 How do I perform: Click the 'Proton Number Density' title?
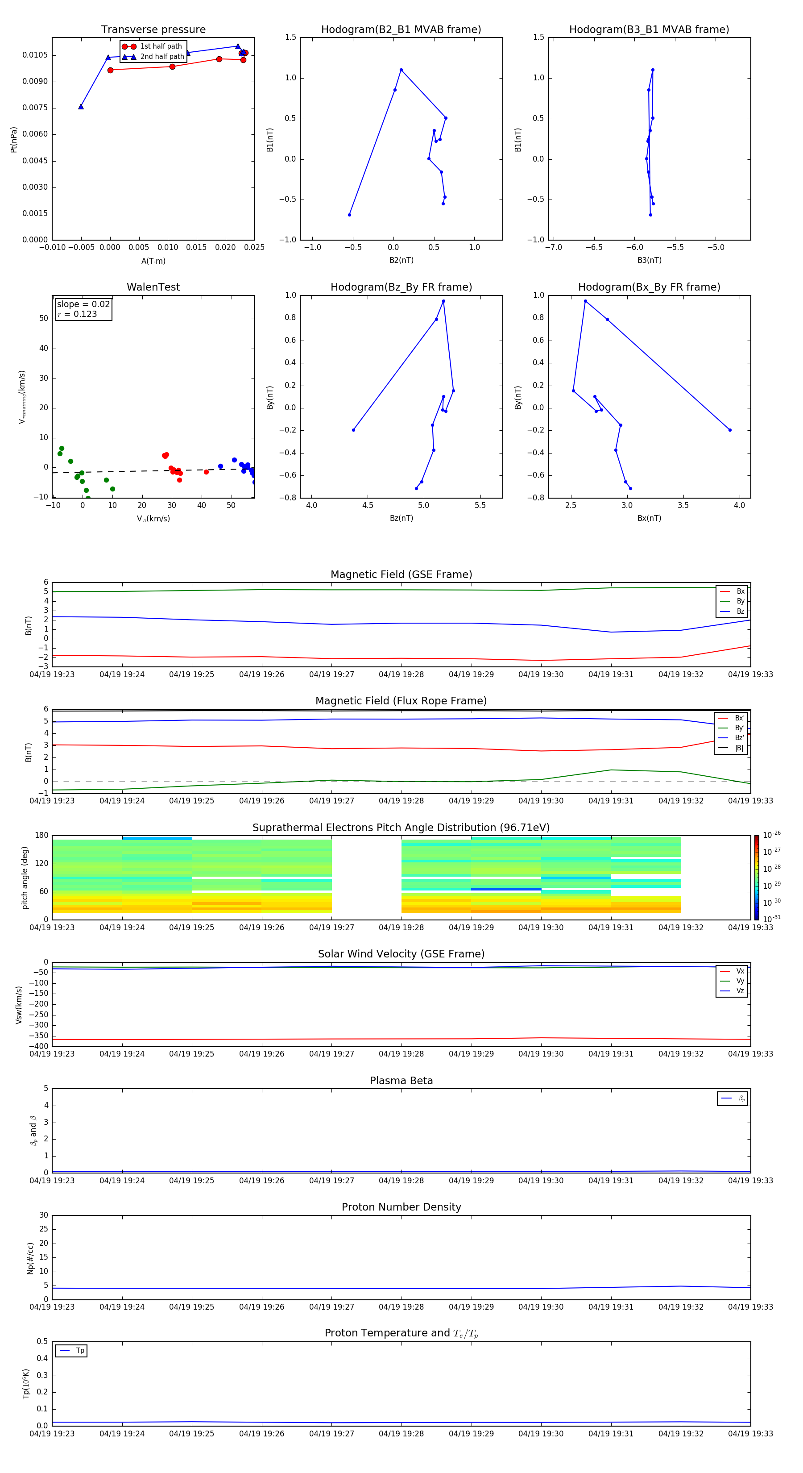(x=401, y=1207)
